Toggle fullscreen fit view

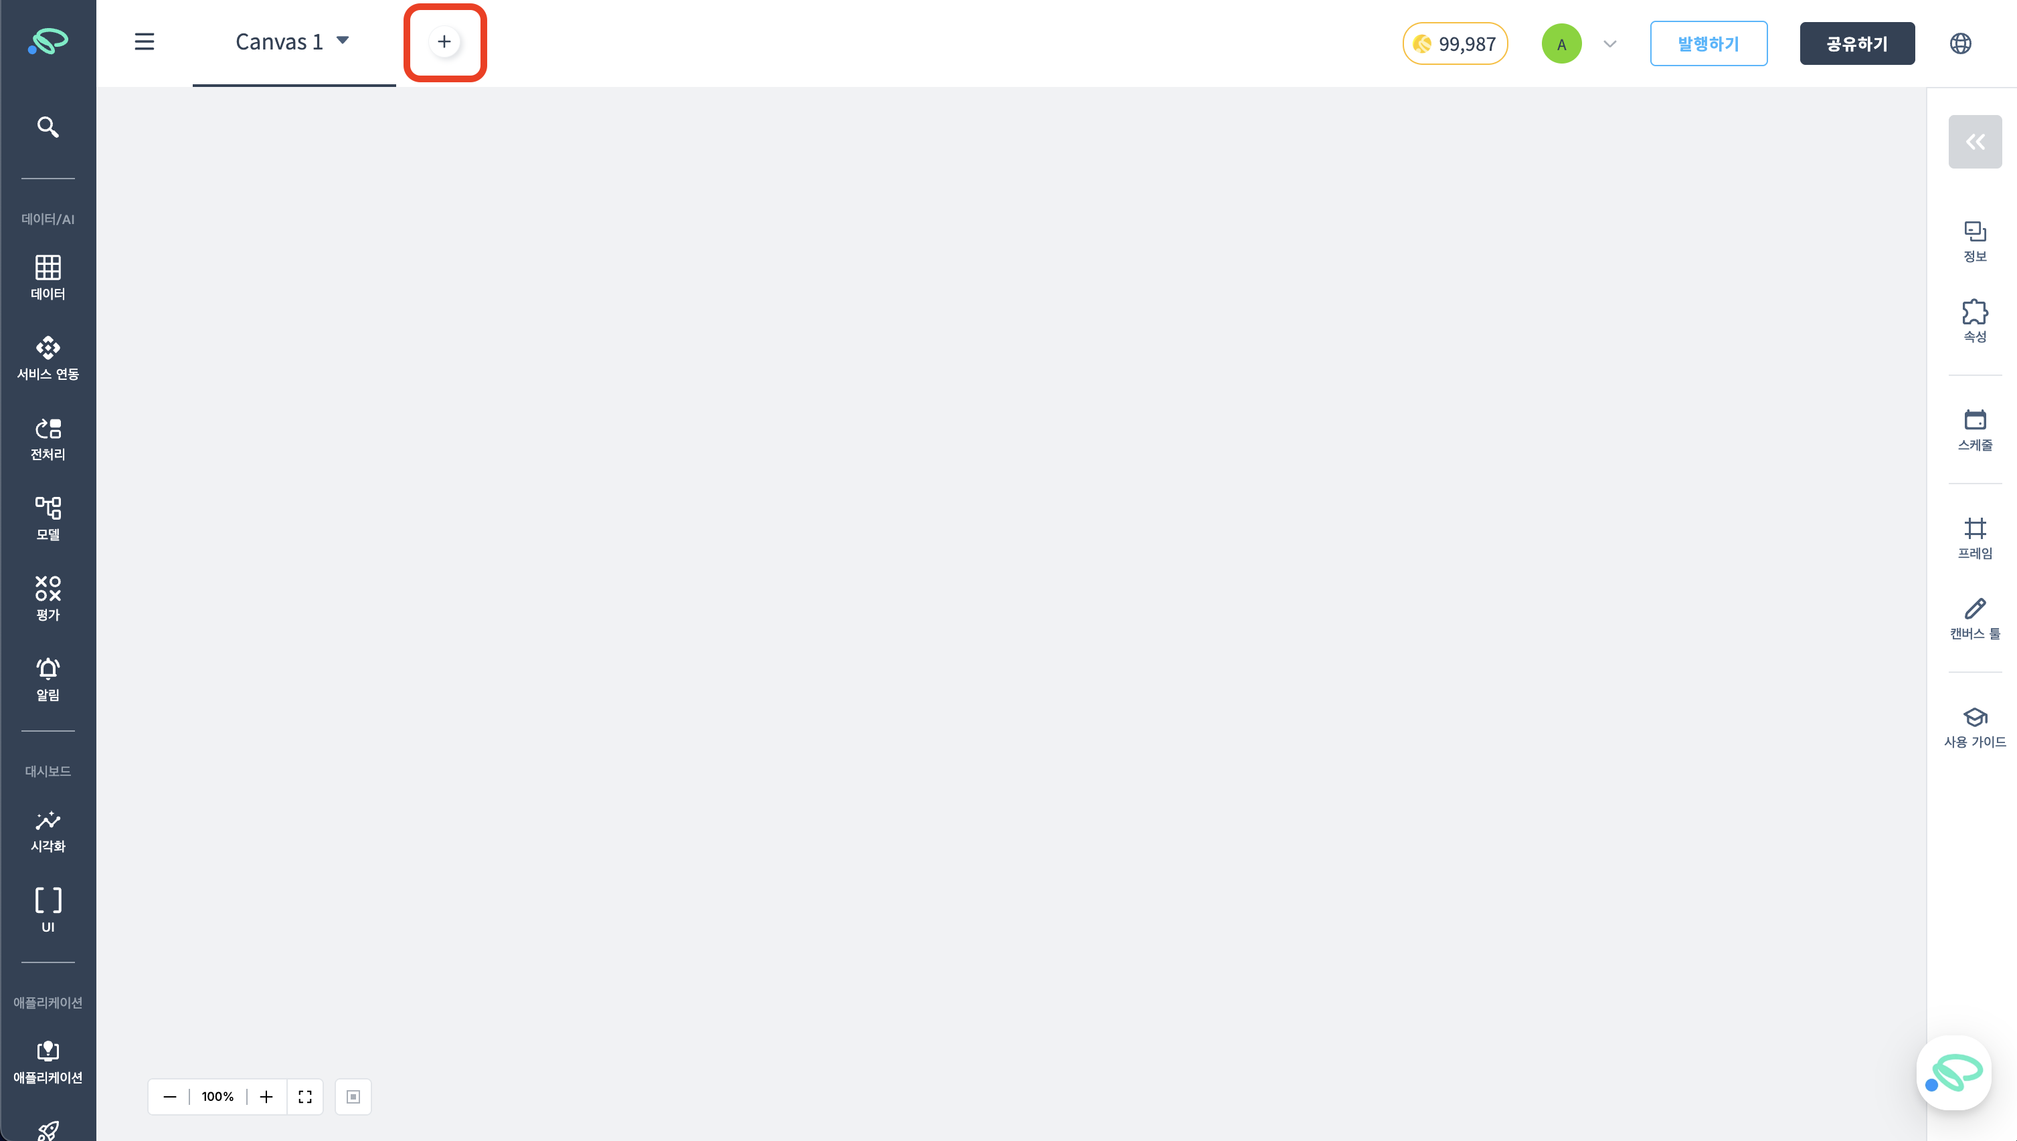pyautogui.click(x=305, y=1096)
